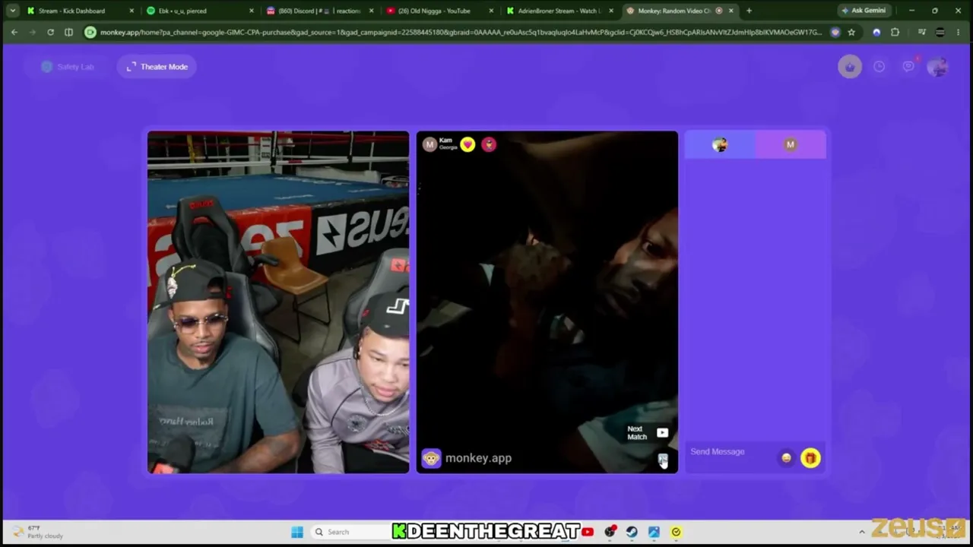Go back to the previous page
Screen dimensions: 973x547
pos(14,32)
